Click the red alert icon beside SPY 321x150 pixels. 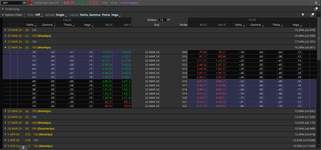30,3
